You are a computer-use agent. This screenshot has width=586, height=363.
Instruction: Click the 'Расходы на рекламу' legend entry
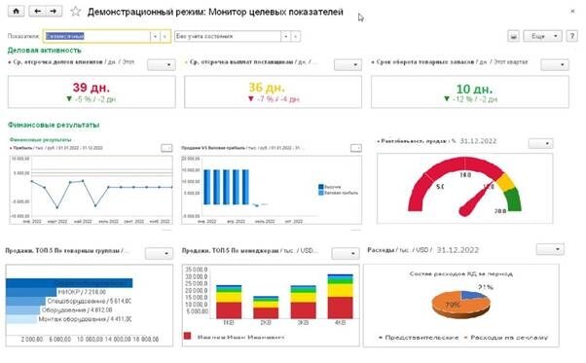506,338
